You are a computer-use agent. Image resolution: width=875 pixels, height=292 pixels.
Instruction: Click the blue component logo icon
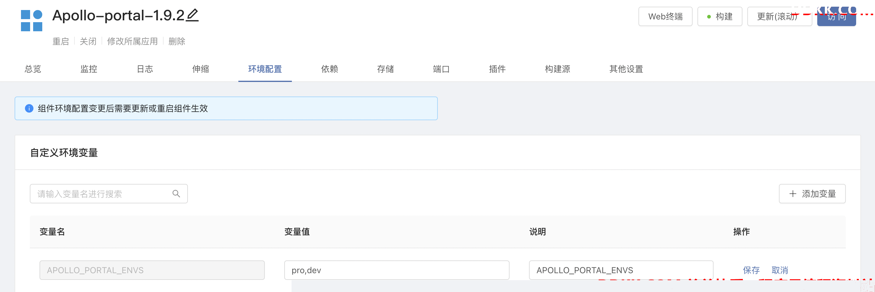click(x=32, y=21)
